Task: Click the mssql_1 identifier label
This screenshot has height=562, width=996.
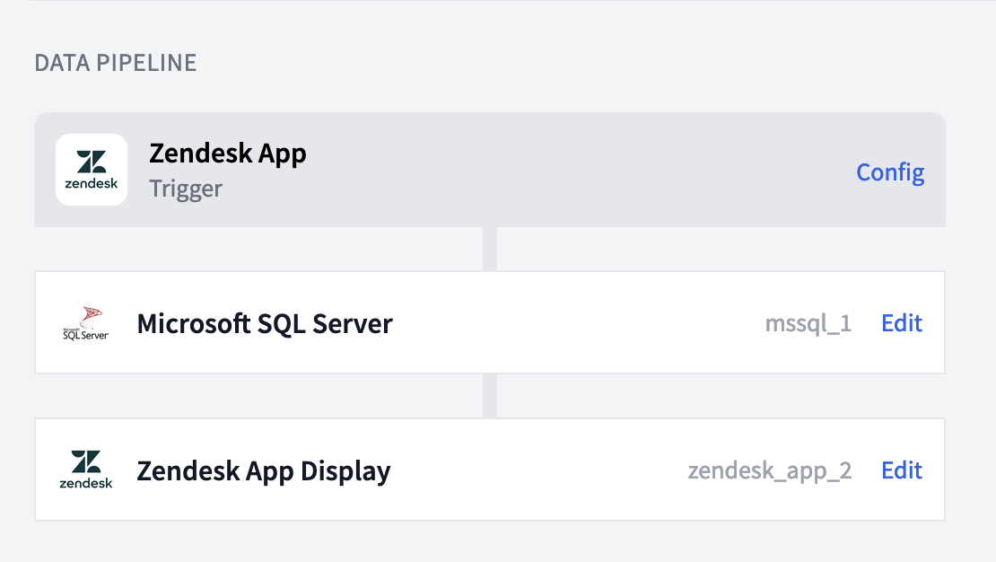Action: tap(808, 322)
